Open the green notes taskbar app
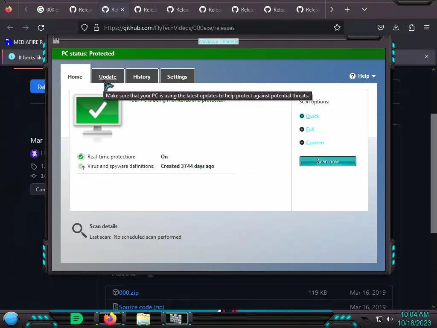437x328 pixels. click(x=76, y=319)
